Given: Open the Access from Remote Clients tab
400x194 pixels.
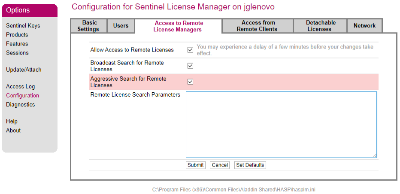Looking at the screenshot, I should pos(257,26).
